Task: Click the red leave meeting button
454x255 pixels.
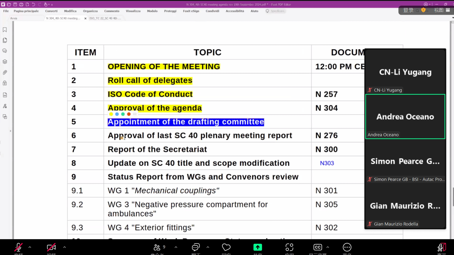Action: (x=442, y=247)
